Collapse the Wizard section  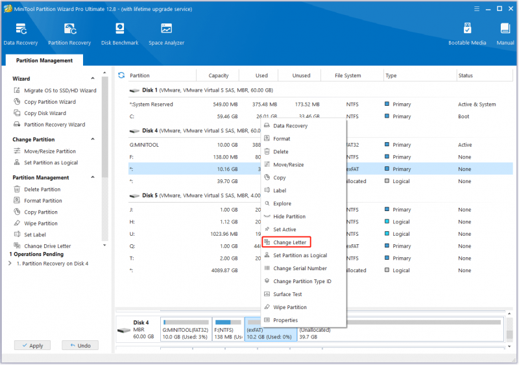(93, 79)
